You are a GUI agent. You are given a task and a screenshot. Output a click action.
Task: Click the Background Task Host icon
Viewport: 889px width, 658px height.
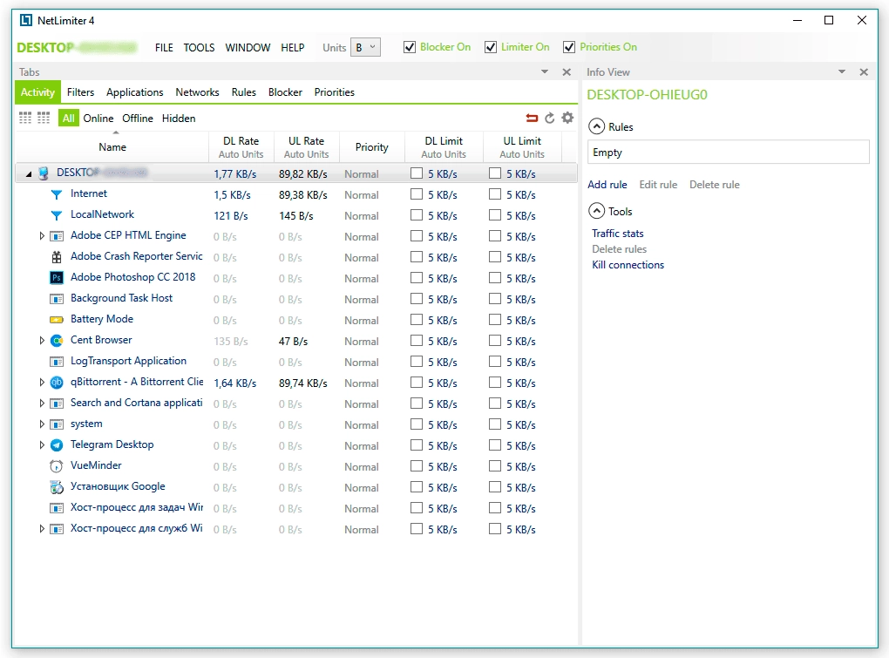[x=56, y=299]
